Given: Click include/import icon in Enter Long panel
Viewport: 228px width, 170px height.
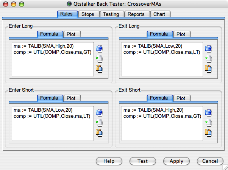Looking at the screenshot, I should tap(99, 59).
